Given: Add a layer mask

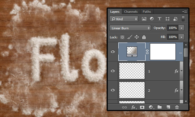Looking at the screenshot, I should (142, 107).
